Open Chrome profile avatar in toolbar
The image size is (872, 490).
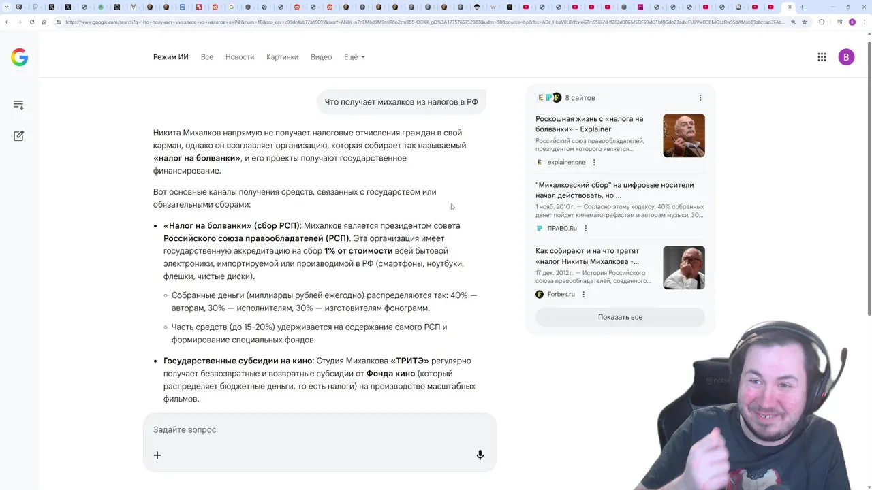tap(852, 22)
